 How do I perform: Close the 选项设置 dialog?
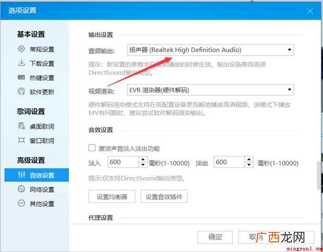pyautogui.click(x=310, y=11)
